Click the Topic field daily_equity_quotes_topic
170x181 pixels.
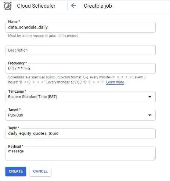80,133
